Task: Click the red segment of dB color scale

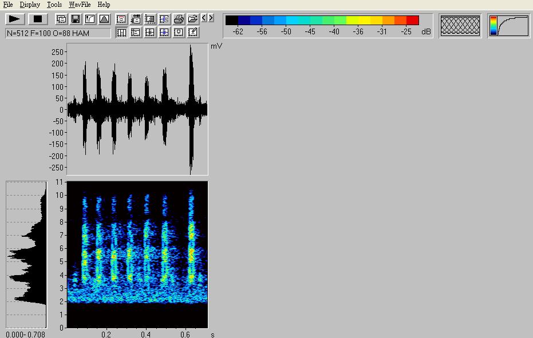Action: pyautogui.click(x=412, y=21)
